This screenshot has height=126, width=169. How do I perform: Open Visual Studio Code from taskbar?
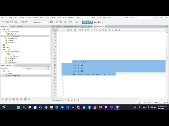coord(68,107)
